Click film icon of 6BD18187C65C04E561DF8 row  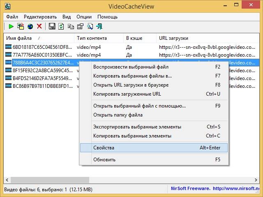point(8,47)
